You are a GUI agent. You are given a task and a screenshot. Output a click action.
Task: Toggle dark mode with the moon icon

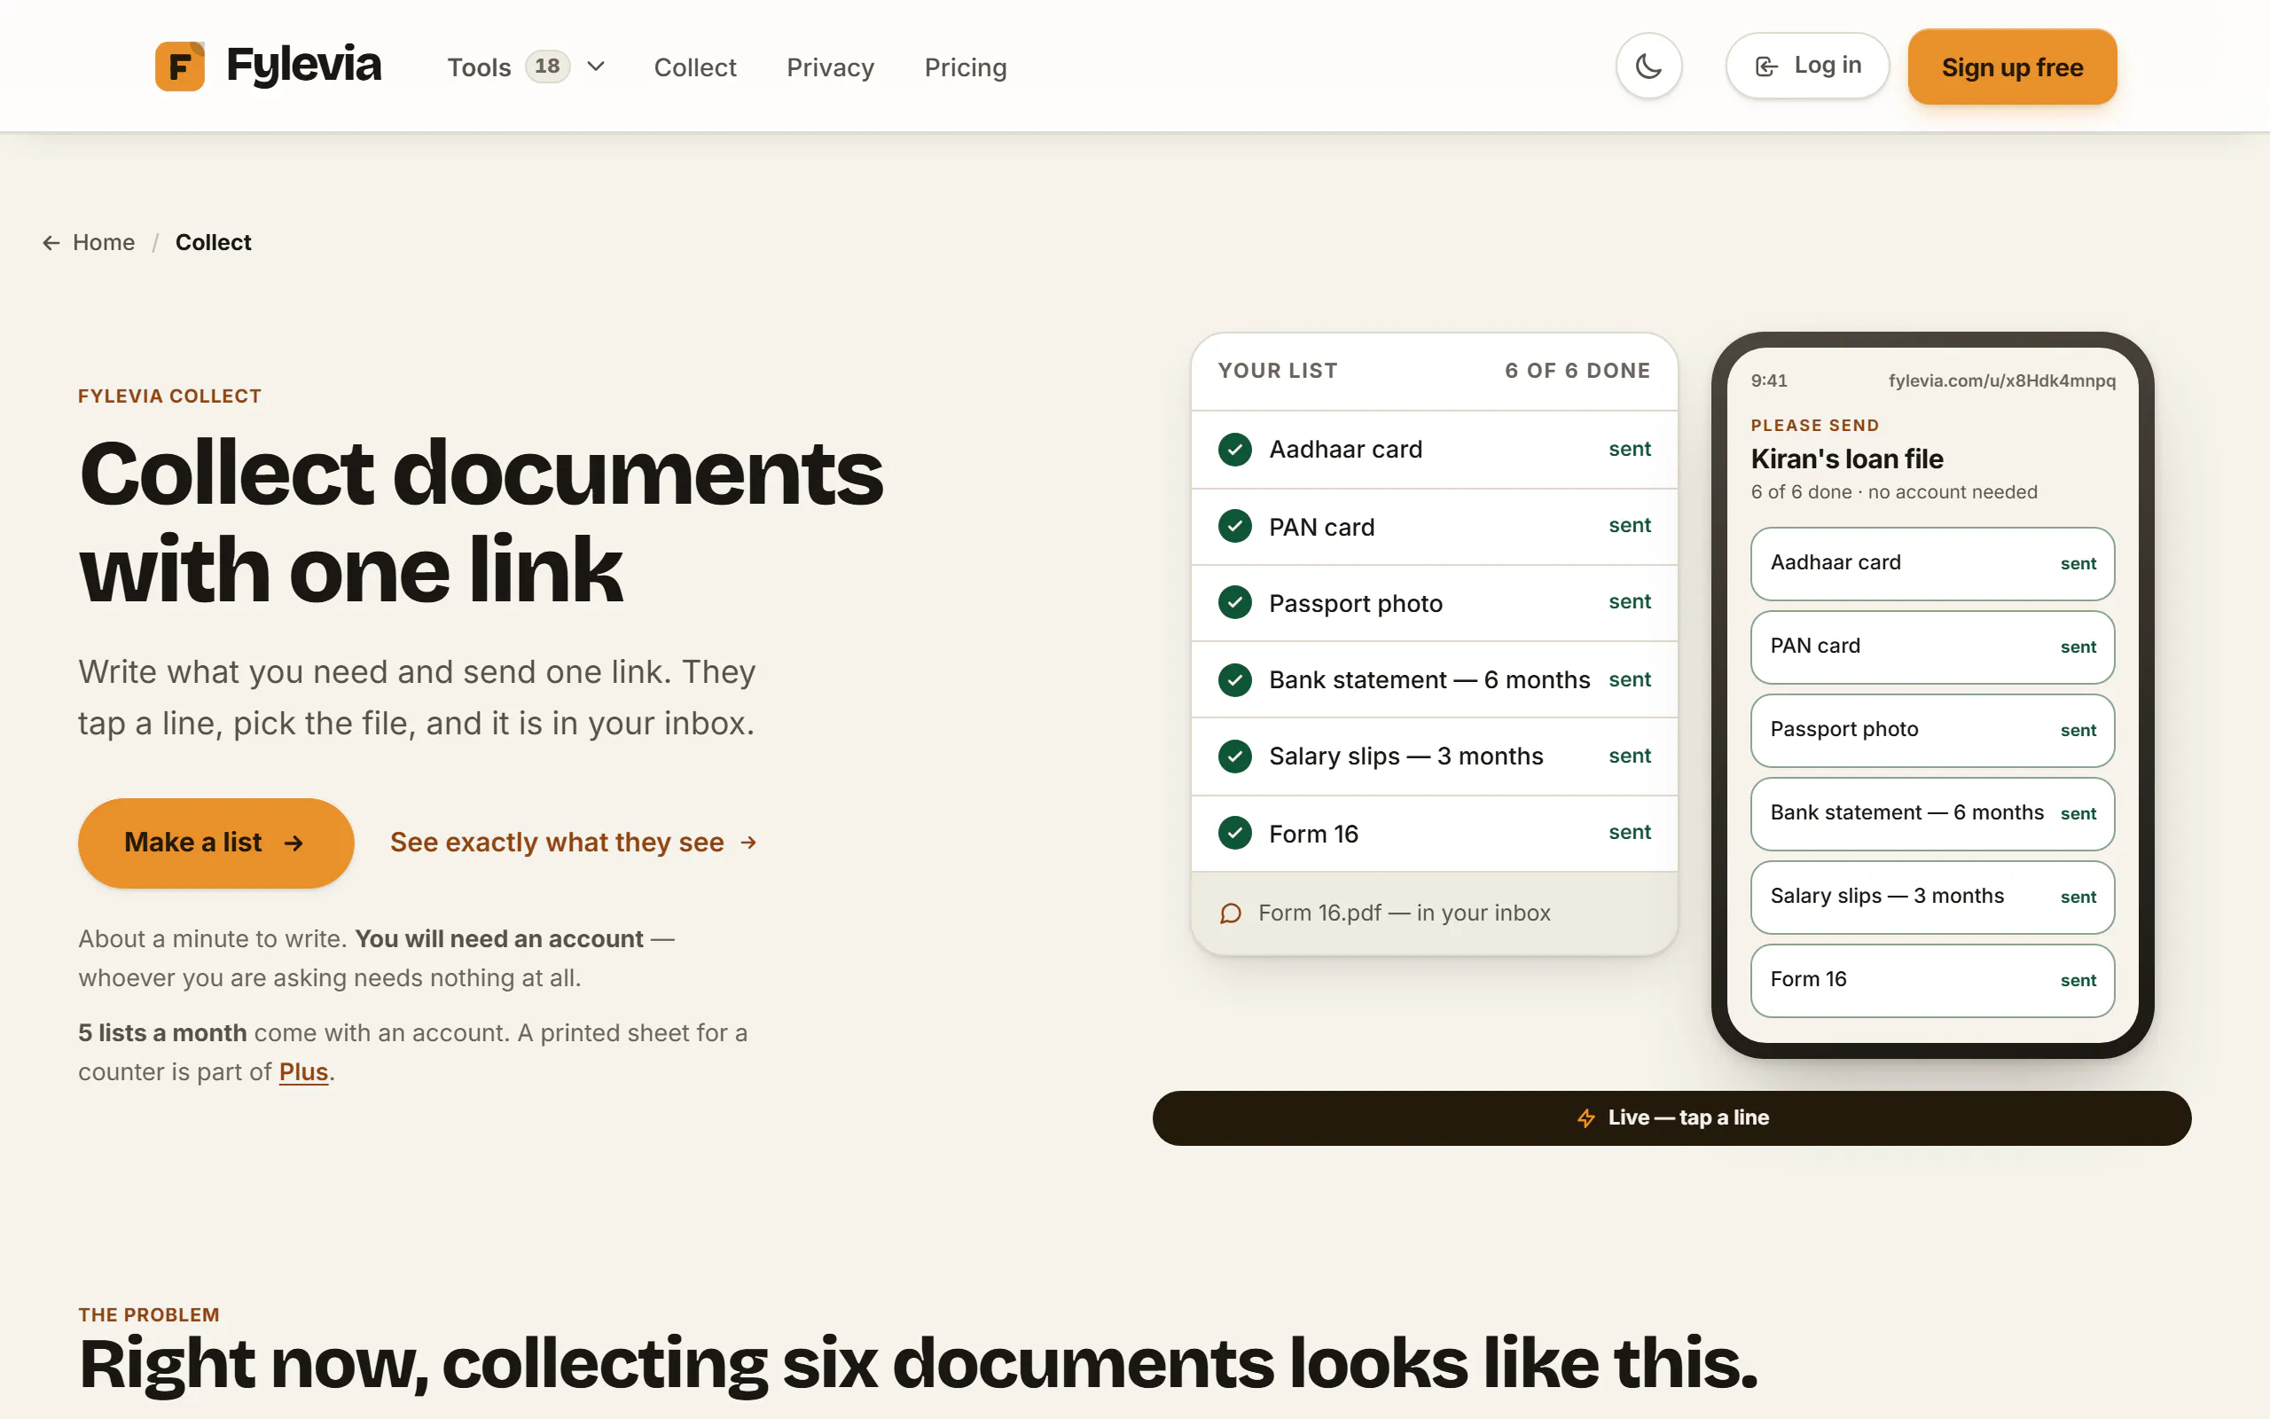1648,66
